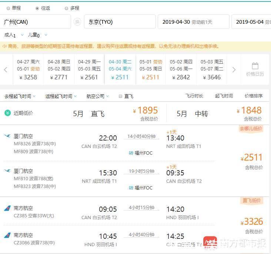This screenshot has width=271, height=254.
Task: Click outbound 转 福州FOC transfer info
Action: [x=141, y=153]
